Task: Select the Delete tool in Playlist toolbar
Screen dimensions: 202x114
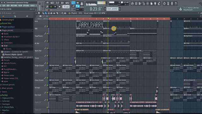Action: click(49, 13)
